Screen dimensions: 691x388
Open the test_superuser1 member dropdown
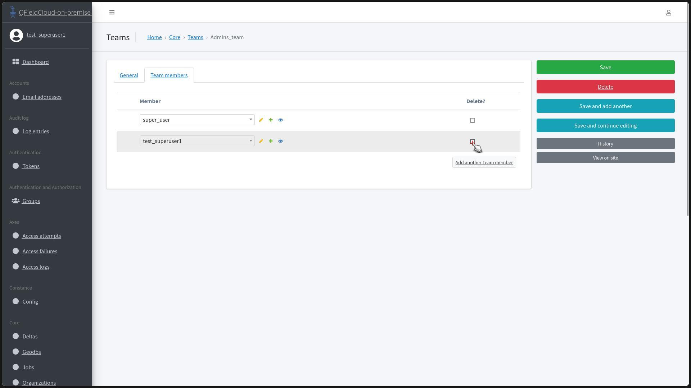[x=197, y=141]
